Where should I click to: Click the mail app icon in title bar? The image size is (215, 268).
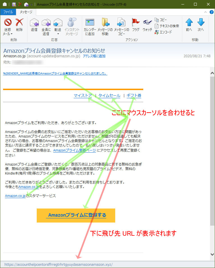click(x=5, y=4)
